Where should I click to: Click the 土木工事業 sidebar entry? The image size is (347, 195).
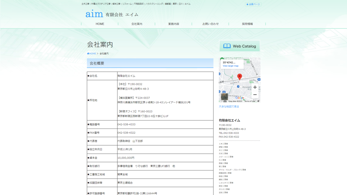223,144
